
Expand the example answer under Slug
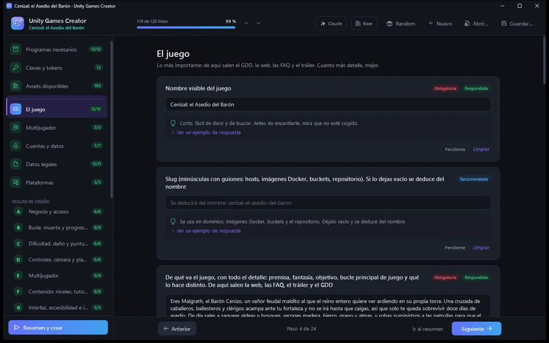coord(206,230)
